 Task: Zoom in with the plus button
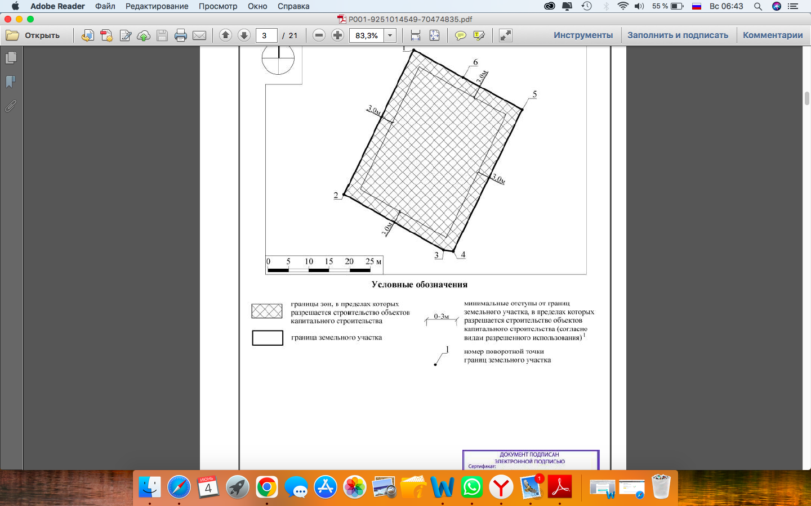(337, 35)
